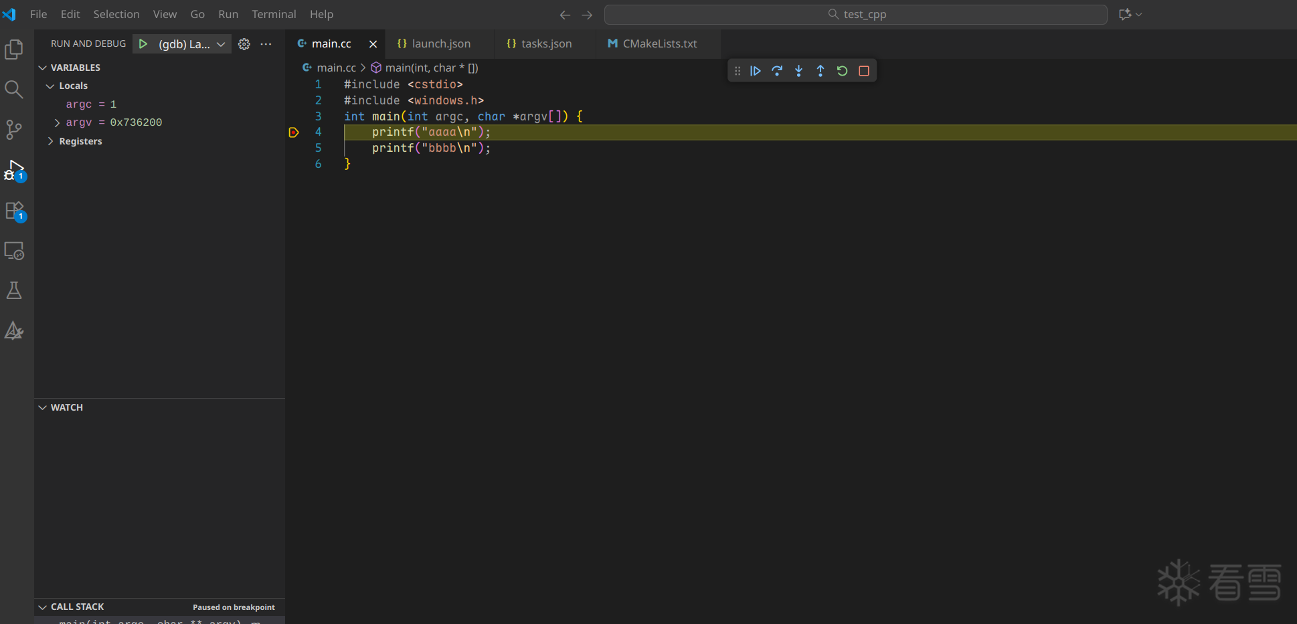Open the Source Control view
The width and height of the screenshot is (1297, 624).
(x=14, y=130)
